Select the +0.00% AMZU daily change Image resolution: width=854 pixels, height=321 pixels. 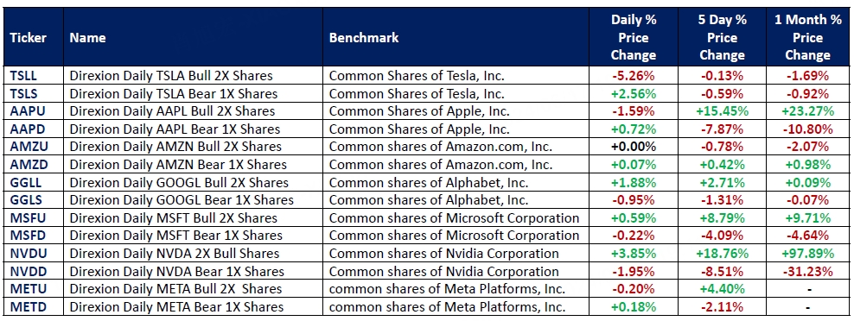click(633, 147)
